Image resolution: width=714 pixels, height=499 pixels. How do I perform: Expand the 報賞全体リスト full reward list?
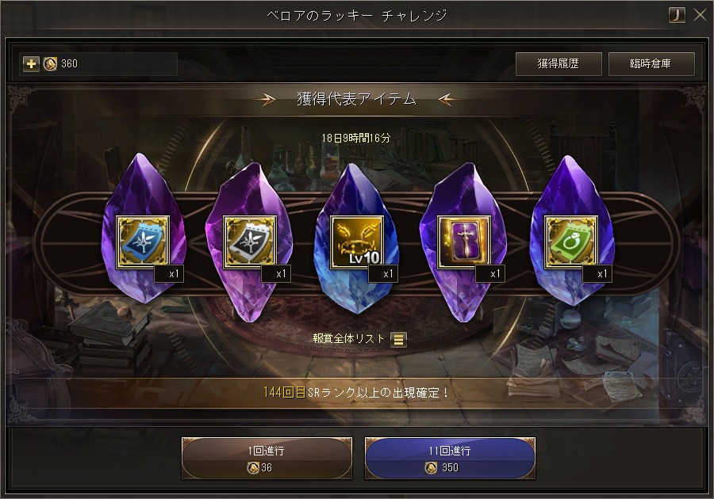pos(349,338)
